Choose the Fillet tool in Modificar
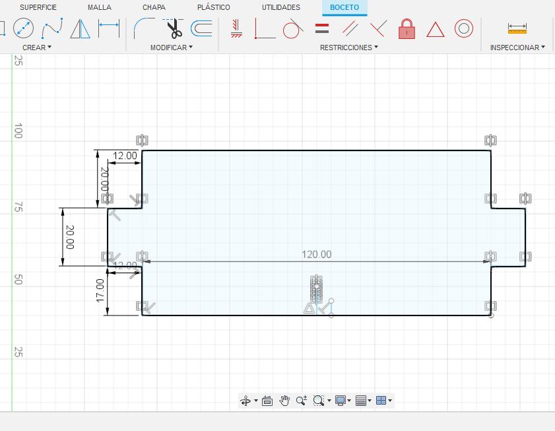555x431 pixels. (144, 28)
